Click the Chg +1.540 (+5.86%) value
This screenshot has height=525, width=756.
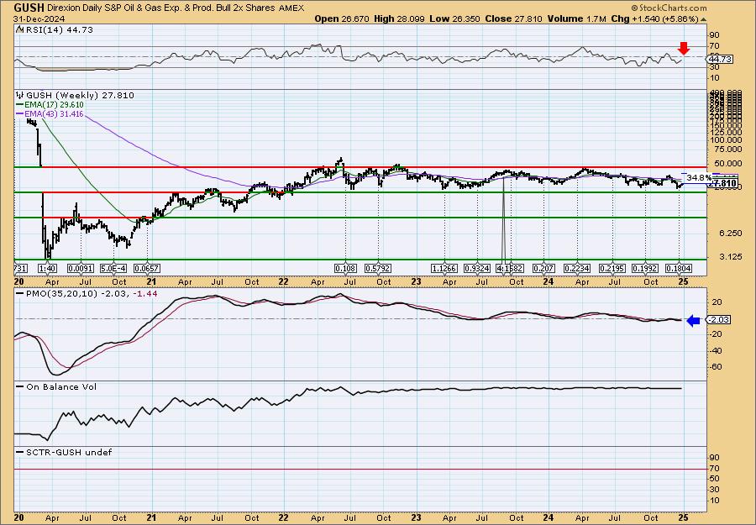[x=654, y=18]
